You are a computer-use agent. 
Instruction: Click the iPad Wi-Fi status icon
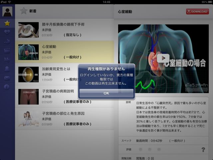pos(10,2)
